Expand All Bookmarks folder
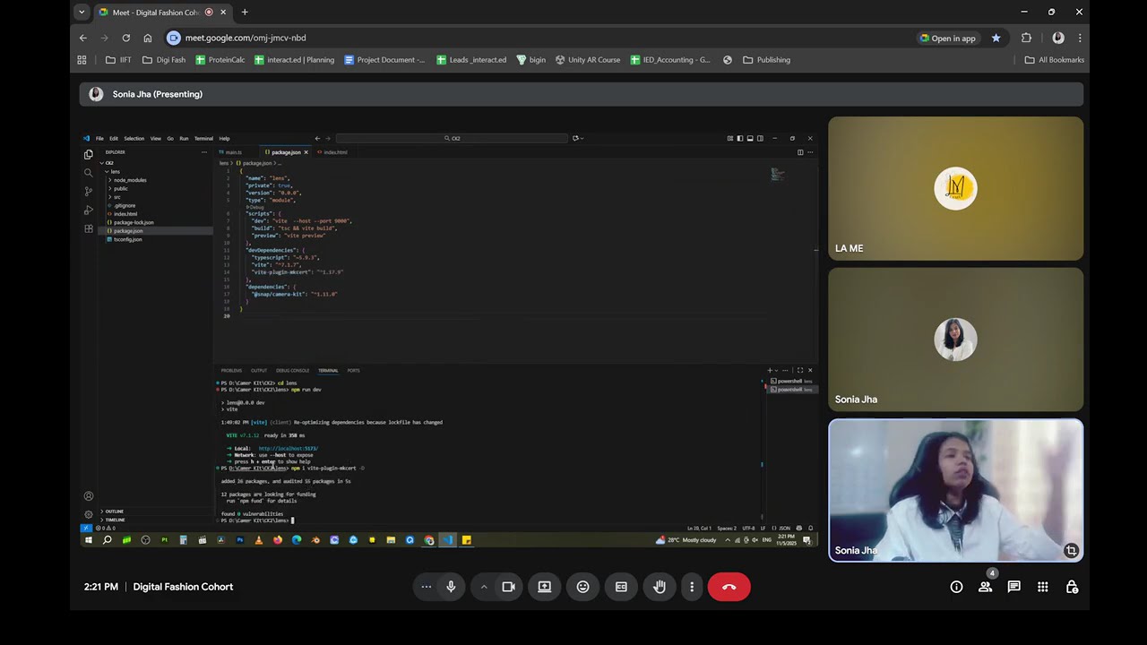 (x=1055, y=60)
